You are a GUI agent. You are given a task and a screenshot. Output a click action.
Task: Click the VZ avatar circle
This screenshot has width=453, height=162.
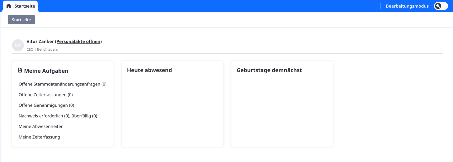tap(18, 45)
